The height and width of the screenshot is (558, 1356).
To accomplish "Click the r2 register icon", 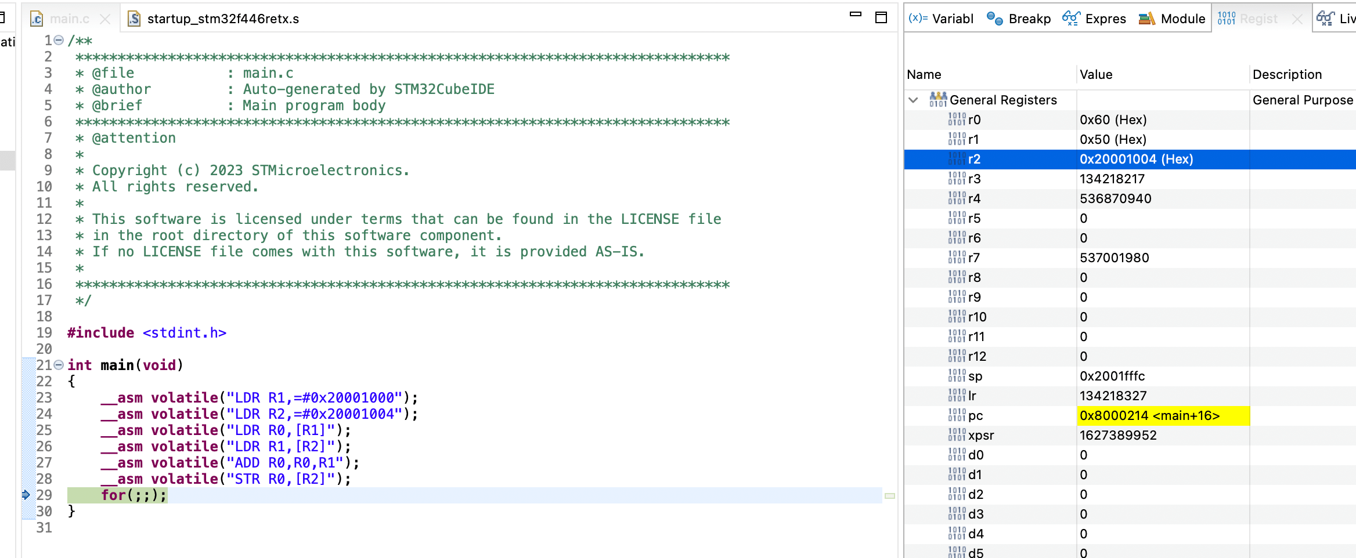I will (x=957, y=159).
